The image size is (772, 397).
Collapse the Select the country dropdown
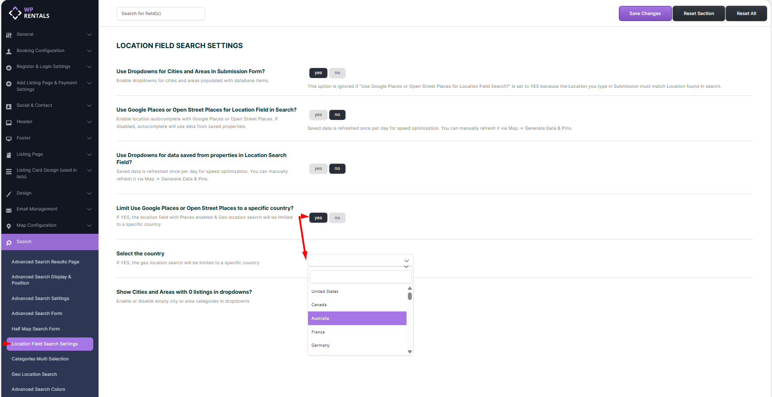point(406,261)
